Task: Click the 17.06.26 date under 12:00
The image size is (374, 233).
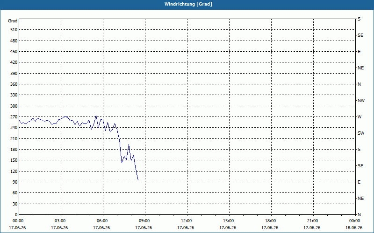Action: [186, 227]
